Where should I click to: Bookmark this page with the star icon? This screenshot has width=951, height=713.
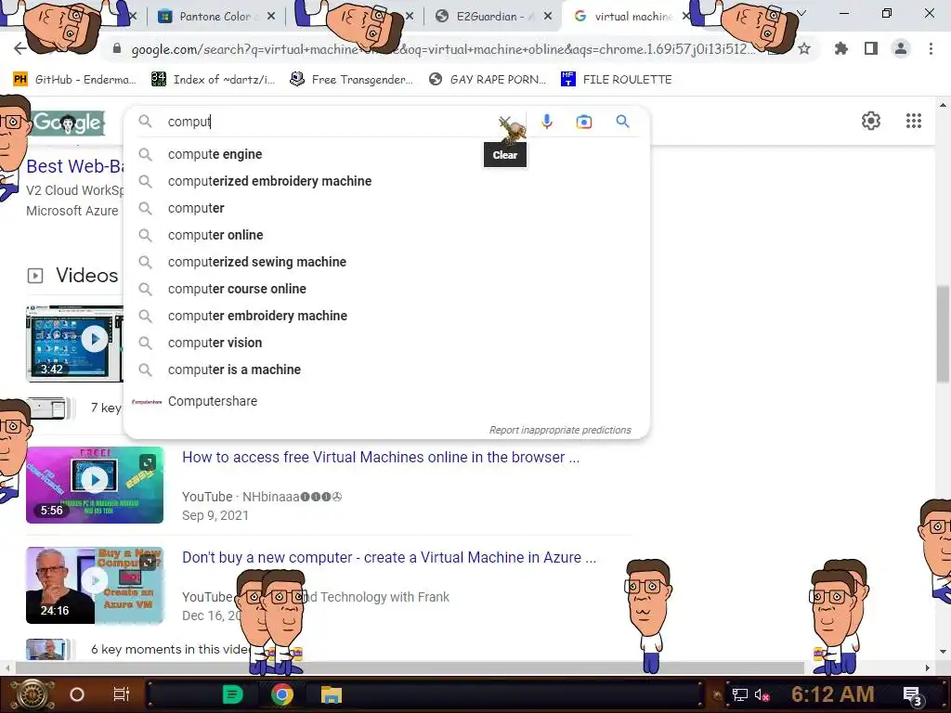point(804,48)
